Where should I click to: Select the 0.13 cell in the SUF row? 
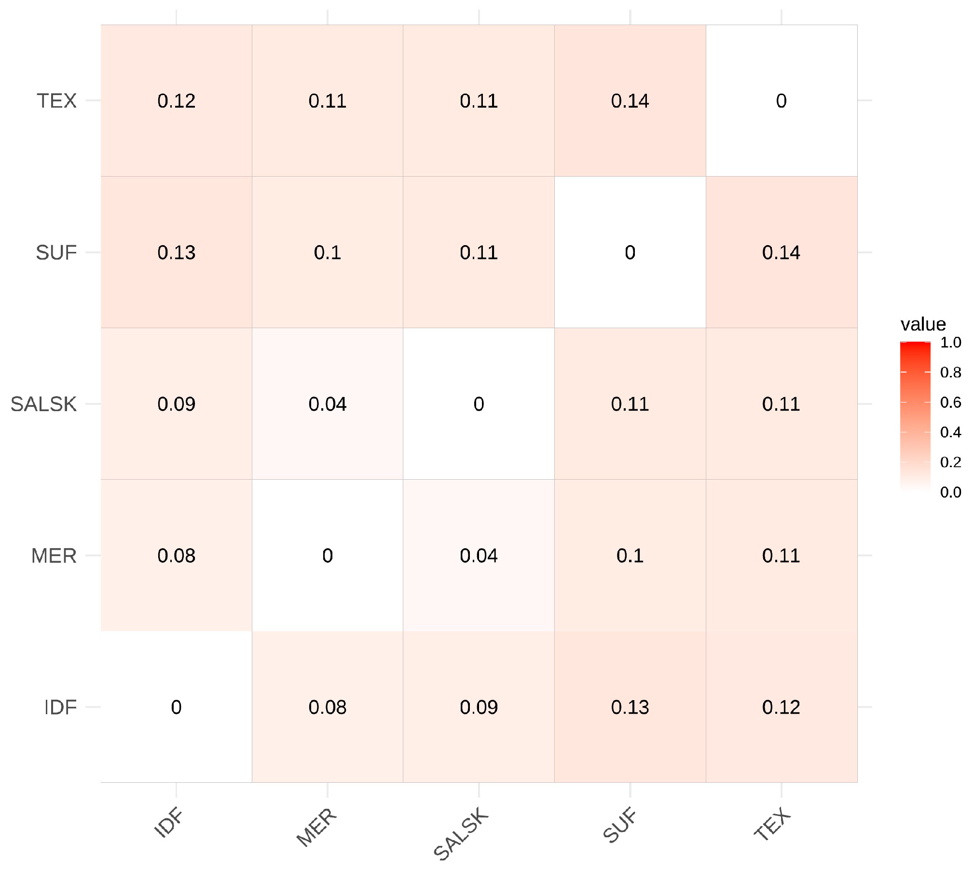[176, 252]
